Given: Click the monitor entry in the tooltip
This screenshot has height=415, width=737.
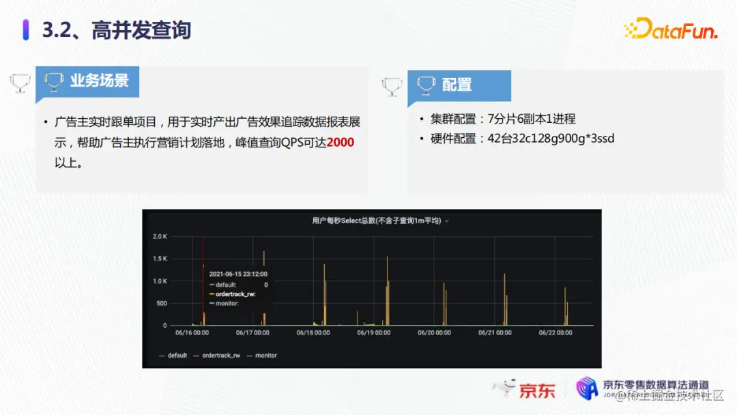Looking at the screenshot, I should [x=225, y=304].
